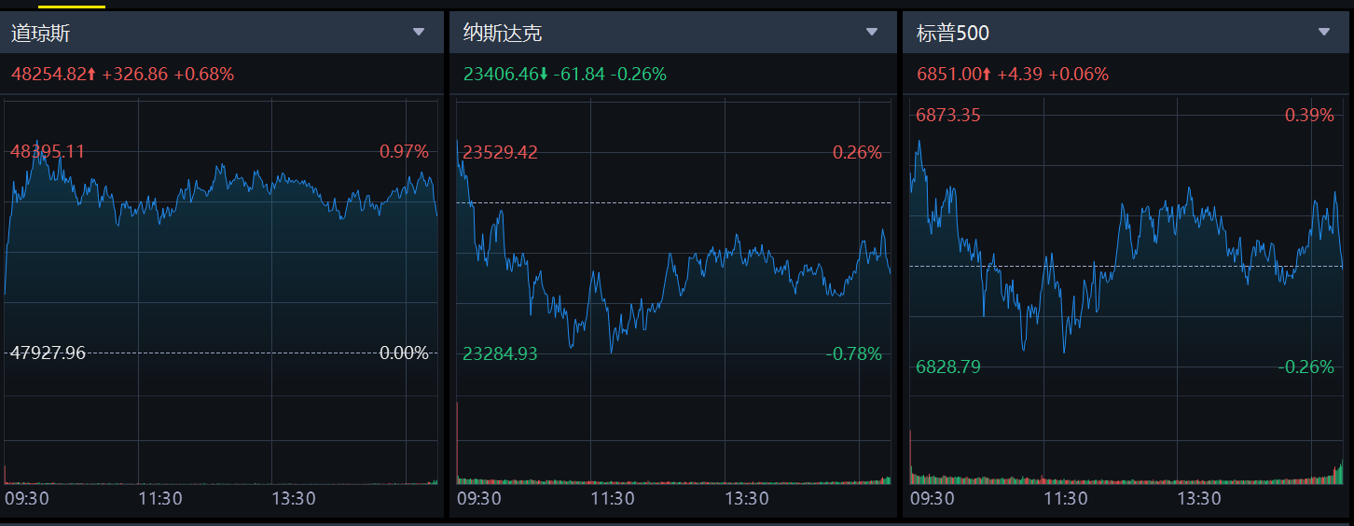Select the 标普500 panel title

(x=952, y=34)
